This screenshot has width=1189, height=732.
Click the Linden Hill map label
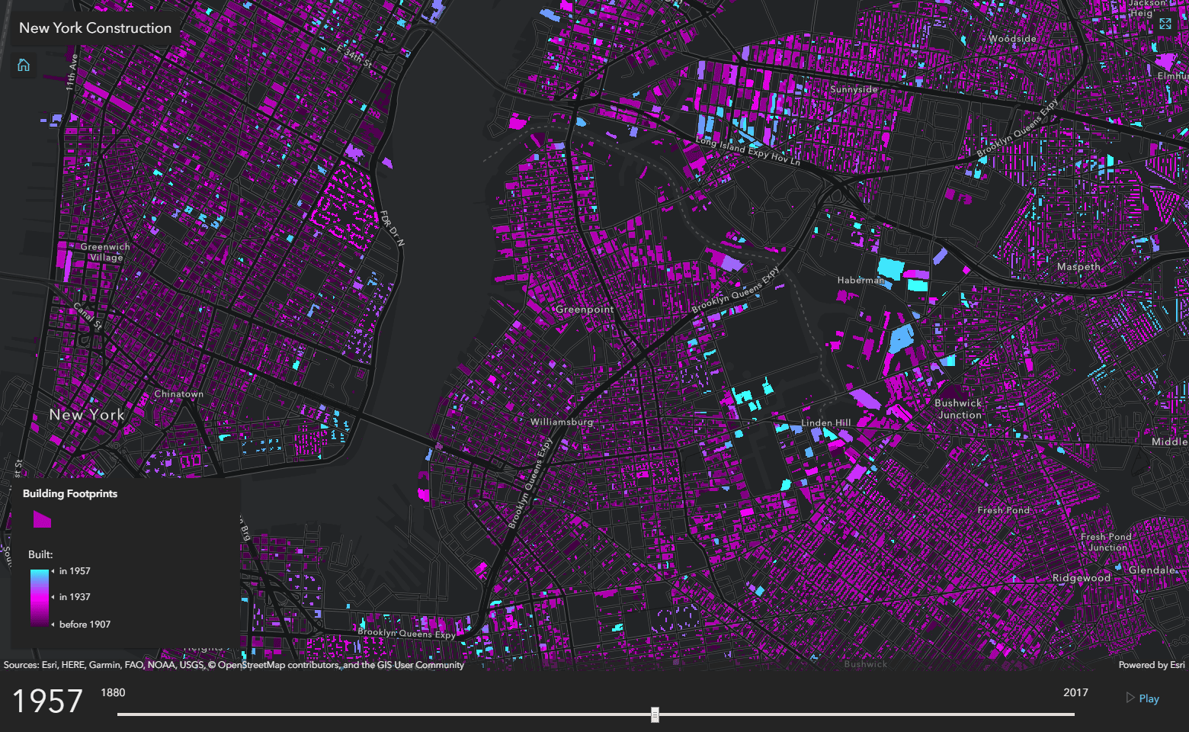826,422
